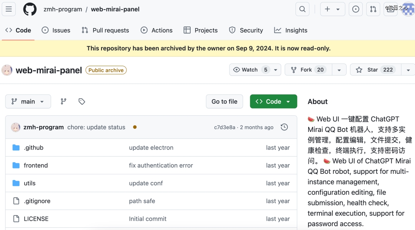Open the main branch selector

[x=28, y=102]
